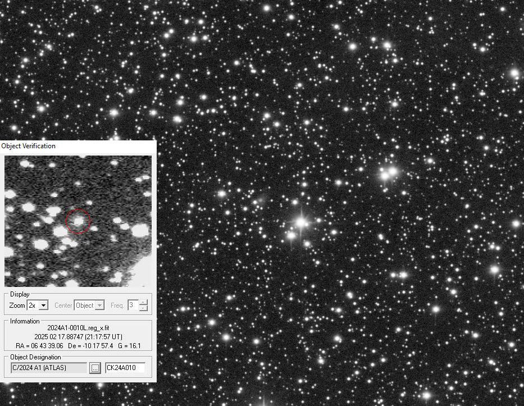Click the date line 2025 02 17.88747
The width and height of the screenshot is (524, 406).
(78, 336)
